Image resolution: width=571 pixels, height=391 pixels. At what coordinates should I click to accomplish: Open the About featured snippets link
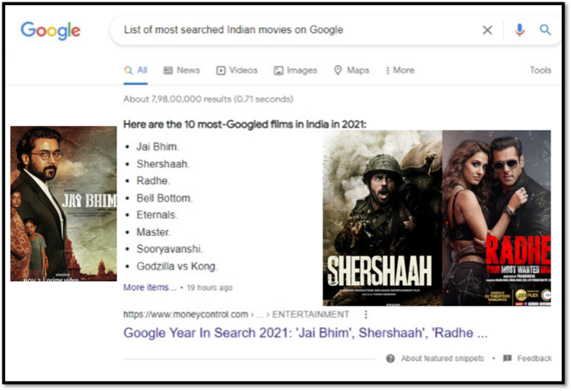(442, 359)
